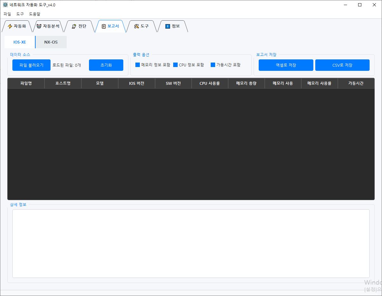Click the face icon on 자동분석 tab

pos(39,26)
